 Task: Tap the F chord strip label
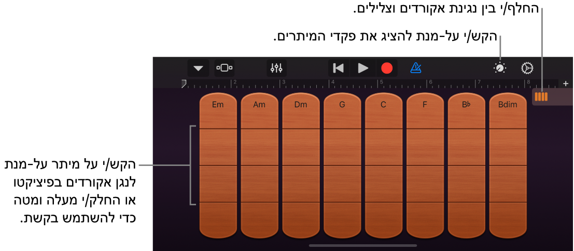click(x=425, y=105)
